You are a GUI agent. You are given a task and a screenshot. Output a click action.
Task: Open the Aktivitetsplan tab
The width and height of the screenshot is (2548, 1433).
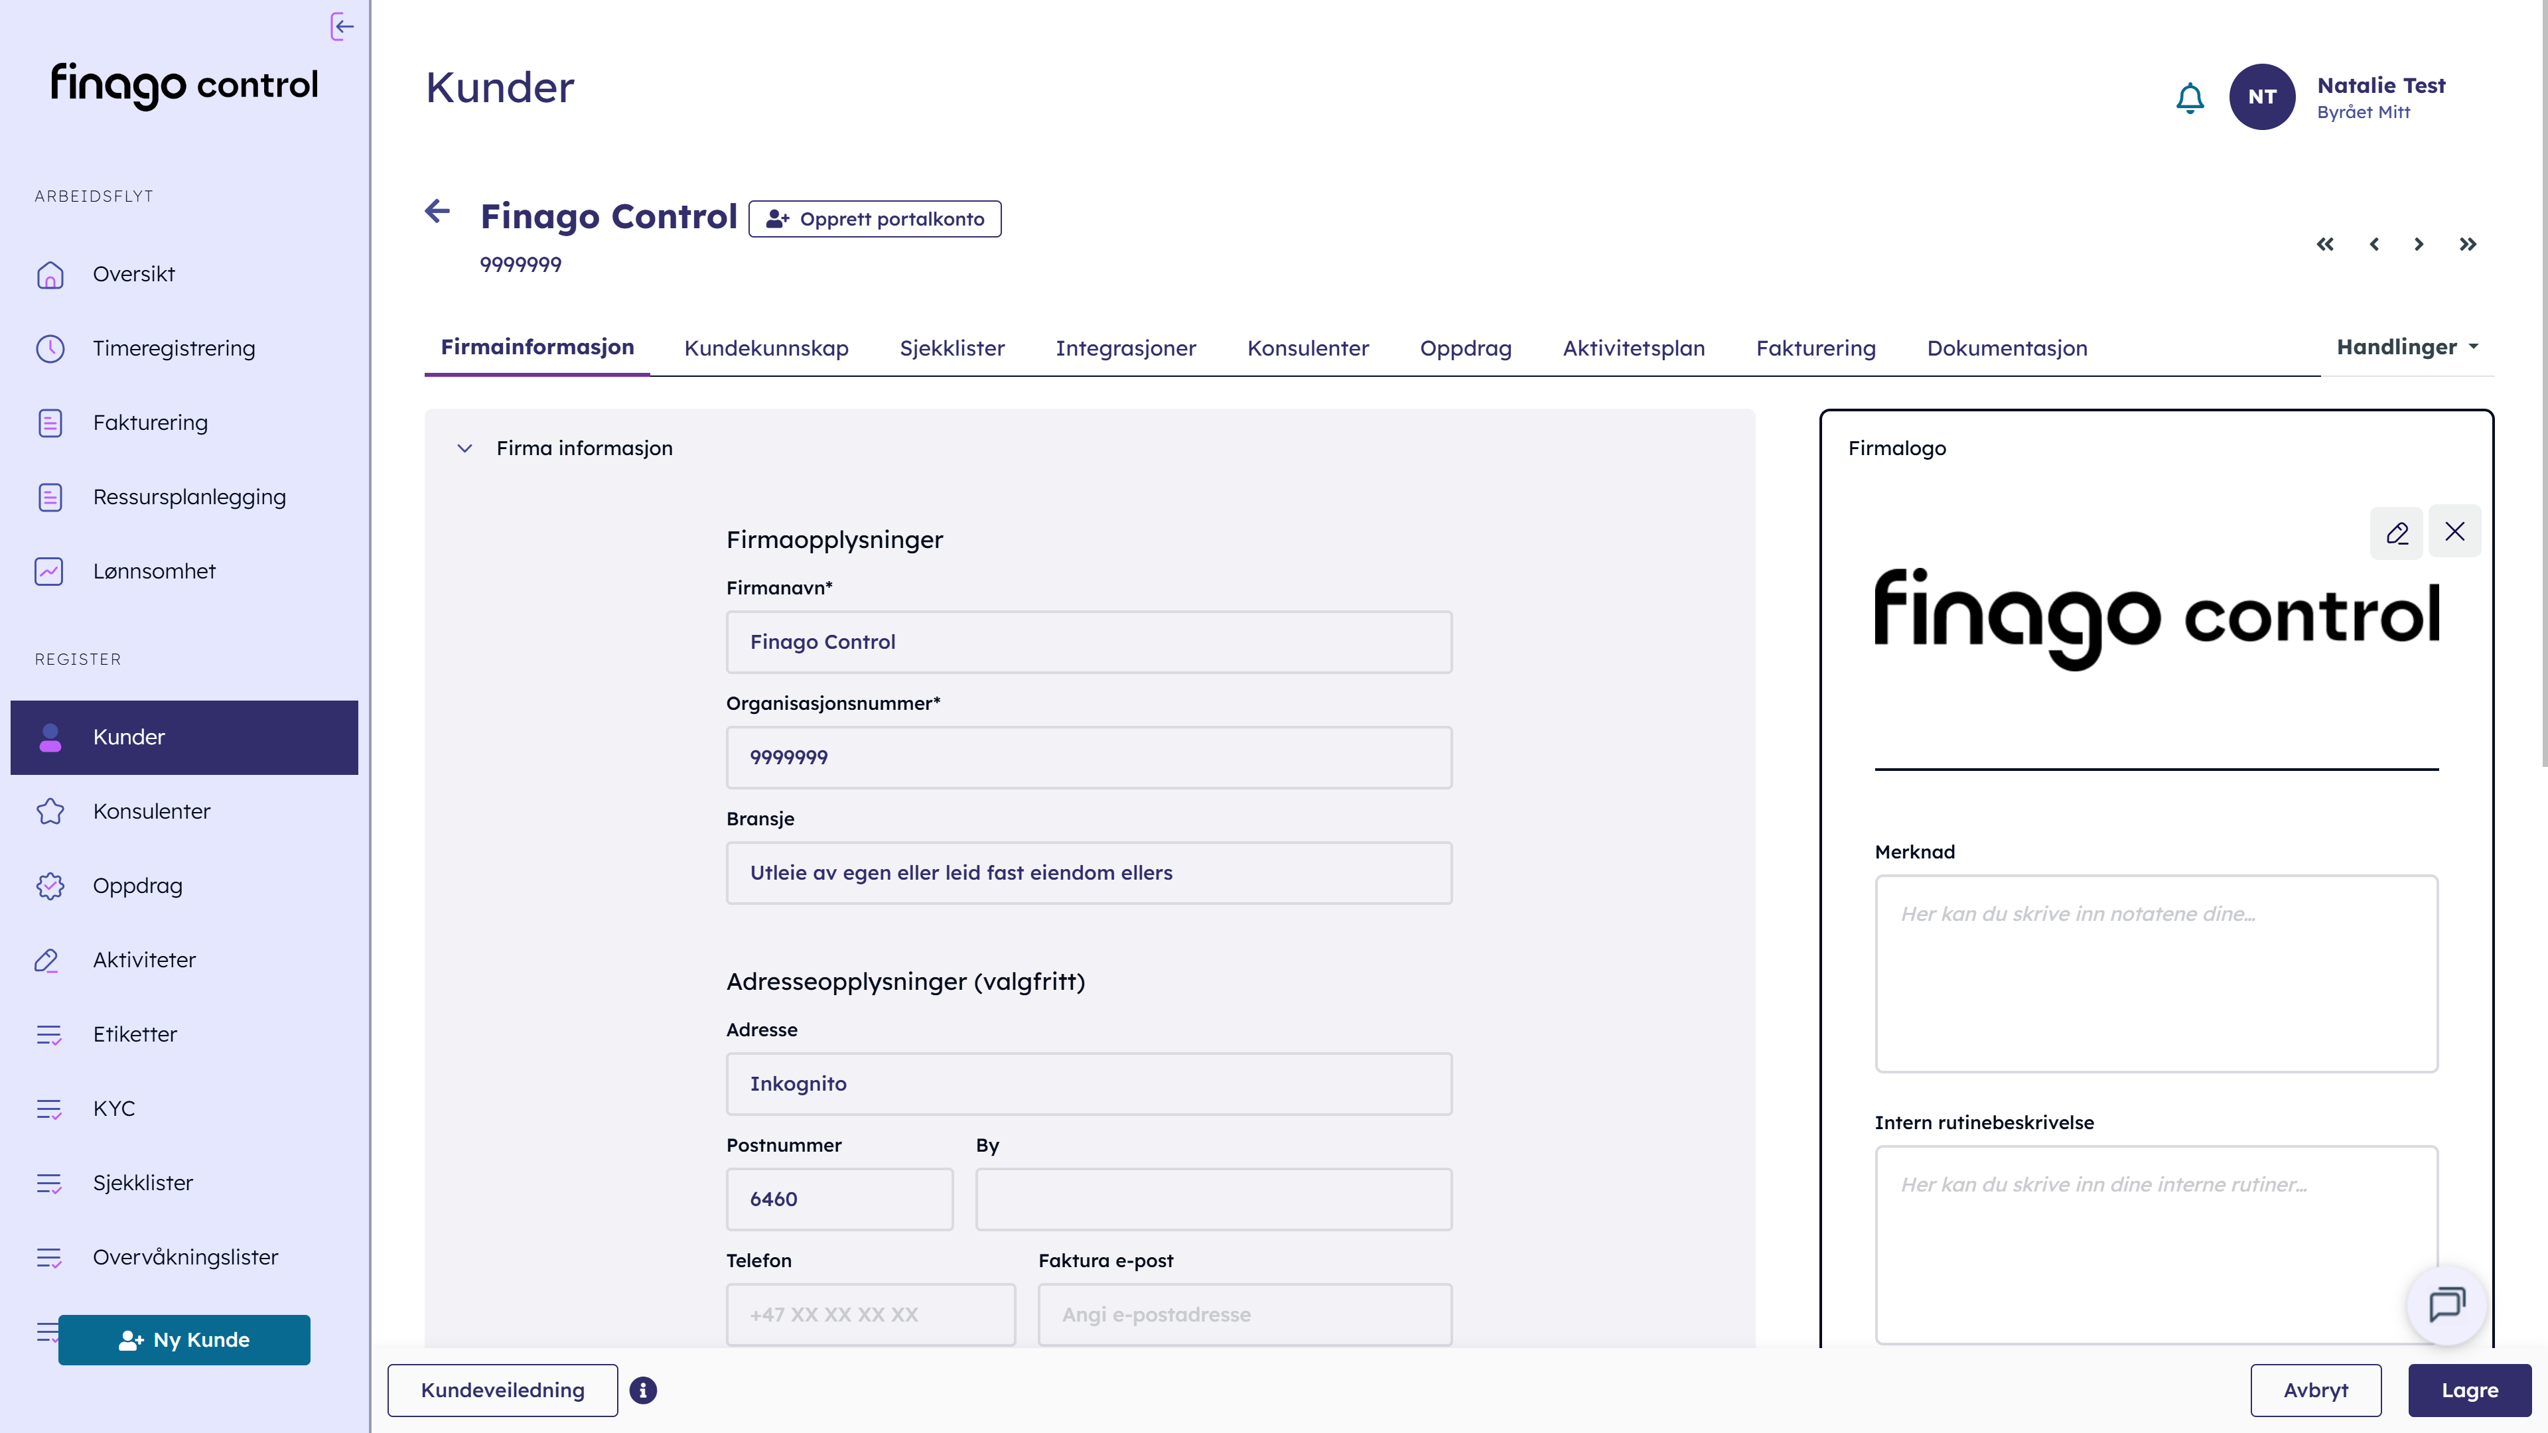pyautogui.click(x=1633, y=347)
